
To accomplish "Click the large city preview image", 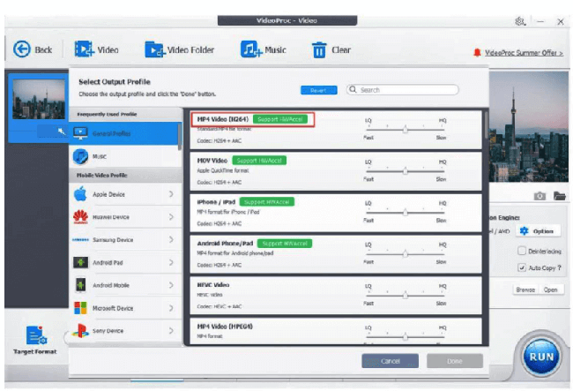I will click(x=529, y=126).
